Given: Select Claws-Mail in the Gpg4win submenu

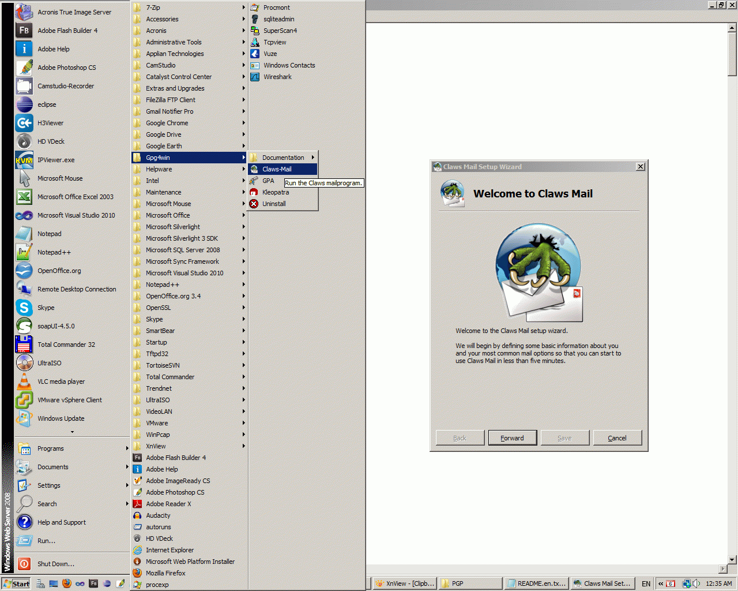Looking at the screenshot, I should [x=283, y=169].
